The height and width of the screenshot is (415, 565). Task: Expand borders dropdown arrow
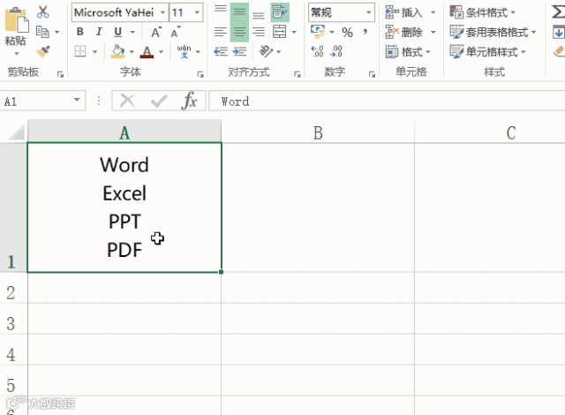94,52
